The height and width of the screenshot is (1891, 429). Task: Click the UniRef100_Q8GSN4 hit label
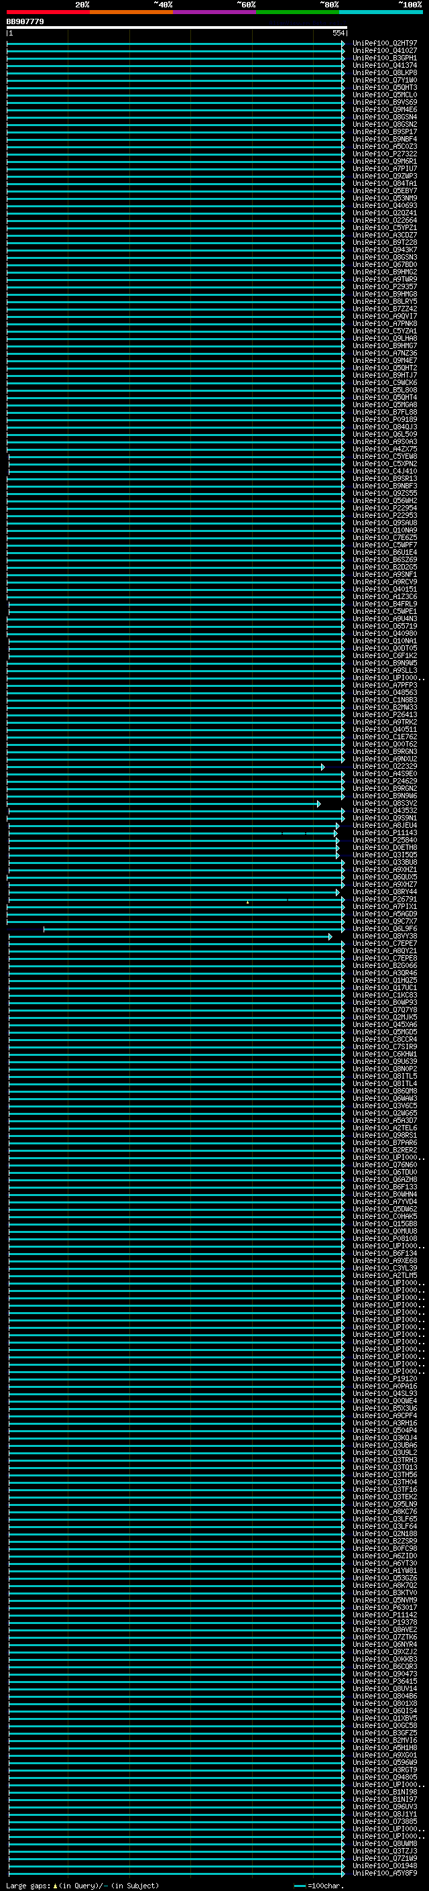(385, 117)
